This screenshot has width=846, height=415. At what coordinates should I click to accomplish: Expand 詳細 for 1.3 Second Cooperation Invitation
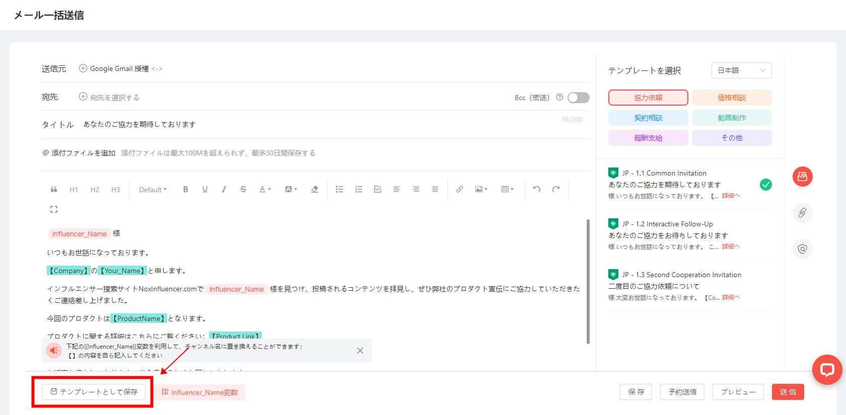731,297
